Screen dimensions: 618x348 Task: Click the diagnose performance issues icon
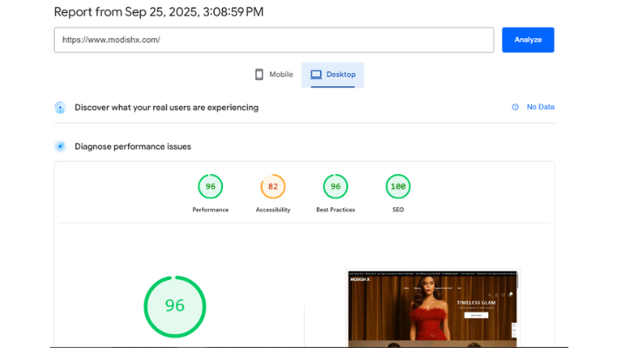[x=60, y=146]
